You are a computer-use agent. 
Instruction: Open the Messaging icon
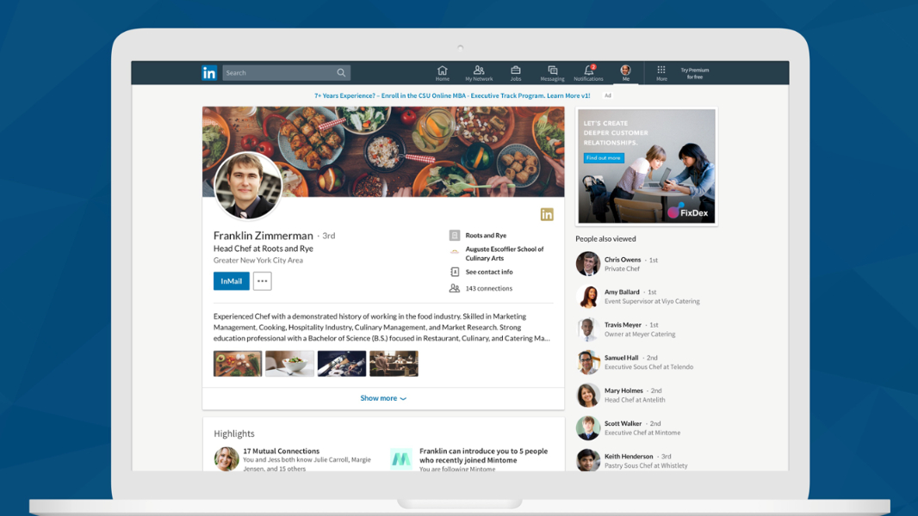point(552,72)
